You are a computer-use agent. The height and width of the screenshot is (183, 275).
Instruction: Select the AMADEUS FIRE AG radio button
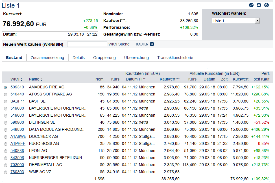coord(6,87)
